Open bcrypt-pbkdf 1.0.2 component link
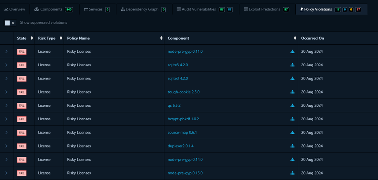The width and height of the screenshot is (378, 180). click(183, 119)
